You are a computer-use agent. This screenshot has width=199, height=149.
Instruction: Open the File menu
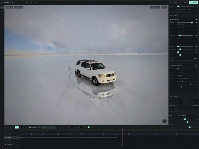[26, 3]
